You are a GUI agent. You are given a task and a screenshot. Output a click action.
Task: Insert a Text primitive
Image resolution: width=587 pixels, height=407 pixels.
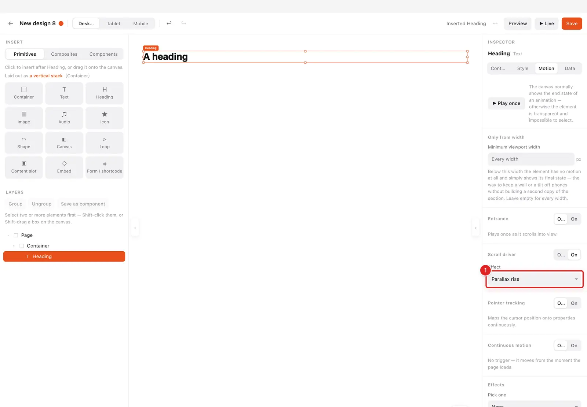[x=64, y=93]
